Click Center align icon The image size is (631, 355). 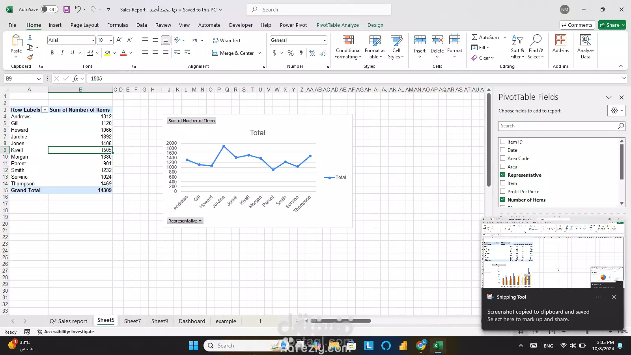155,52
